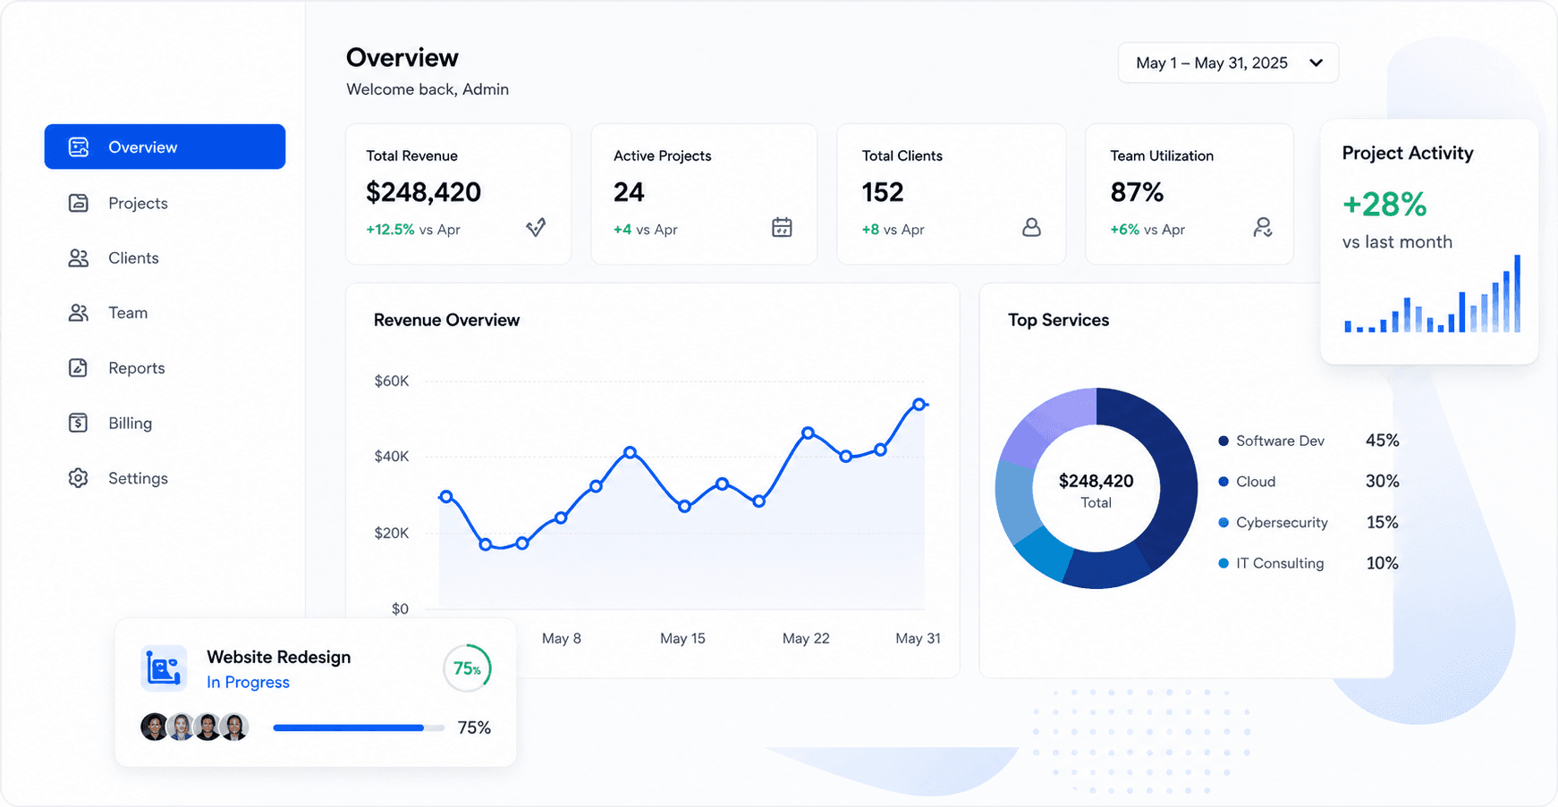Click the user icon on Team Utilization card

tap(1263, 228)
